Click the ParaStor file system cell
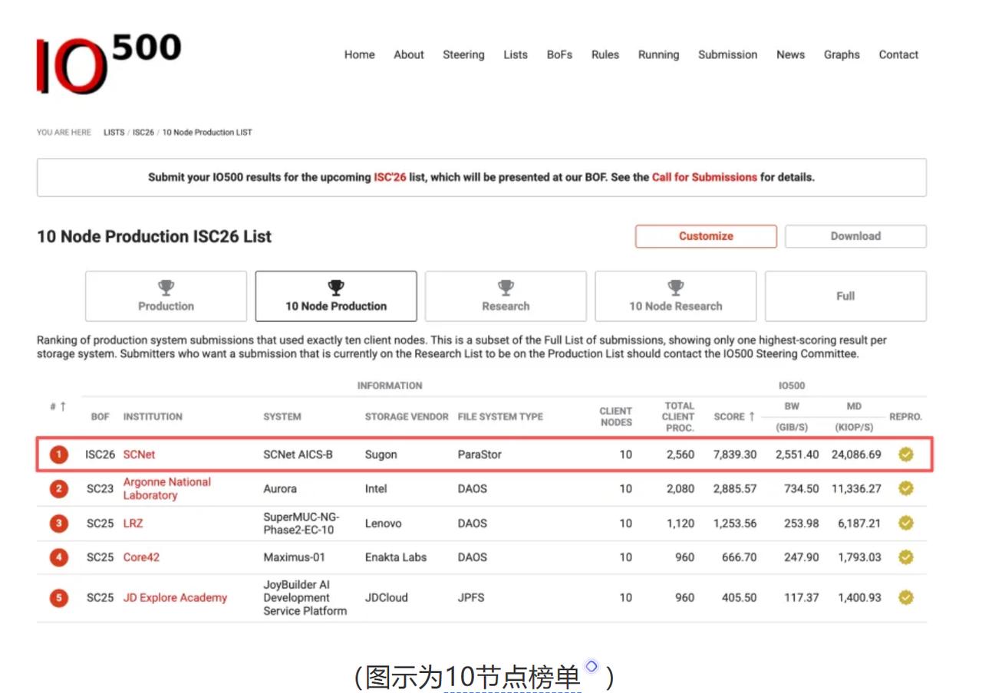Screen dimensions: 982x693 point(479,455)
